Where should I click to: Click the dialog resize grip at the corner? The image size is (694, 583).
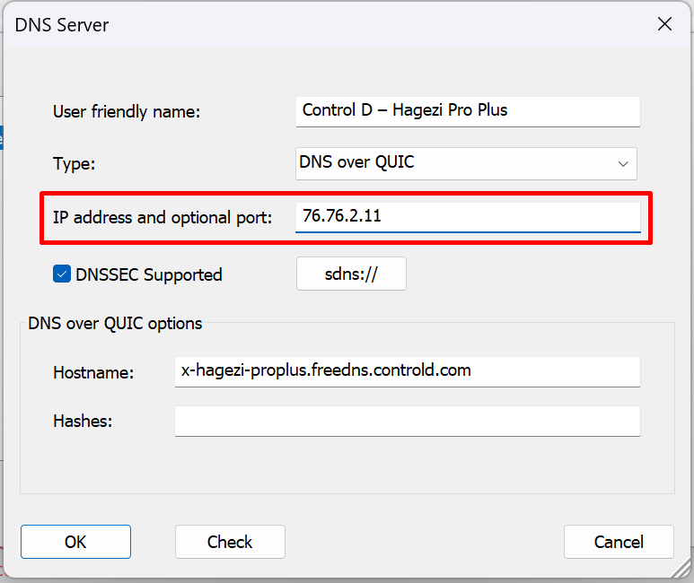(x=681, y=569)
